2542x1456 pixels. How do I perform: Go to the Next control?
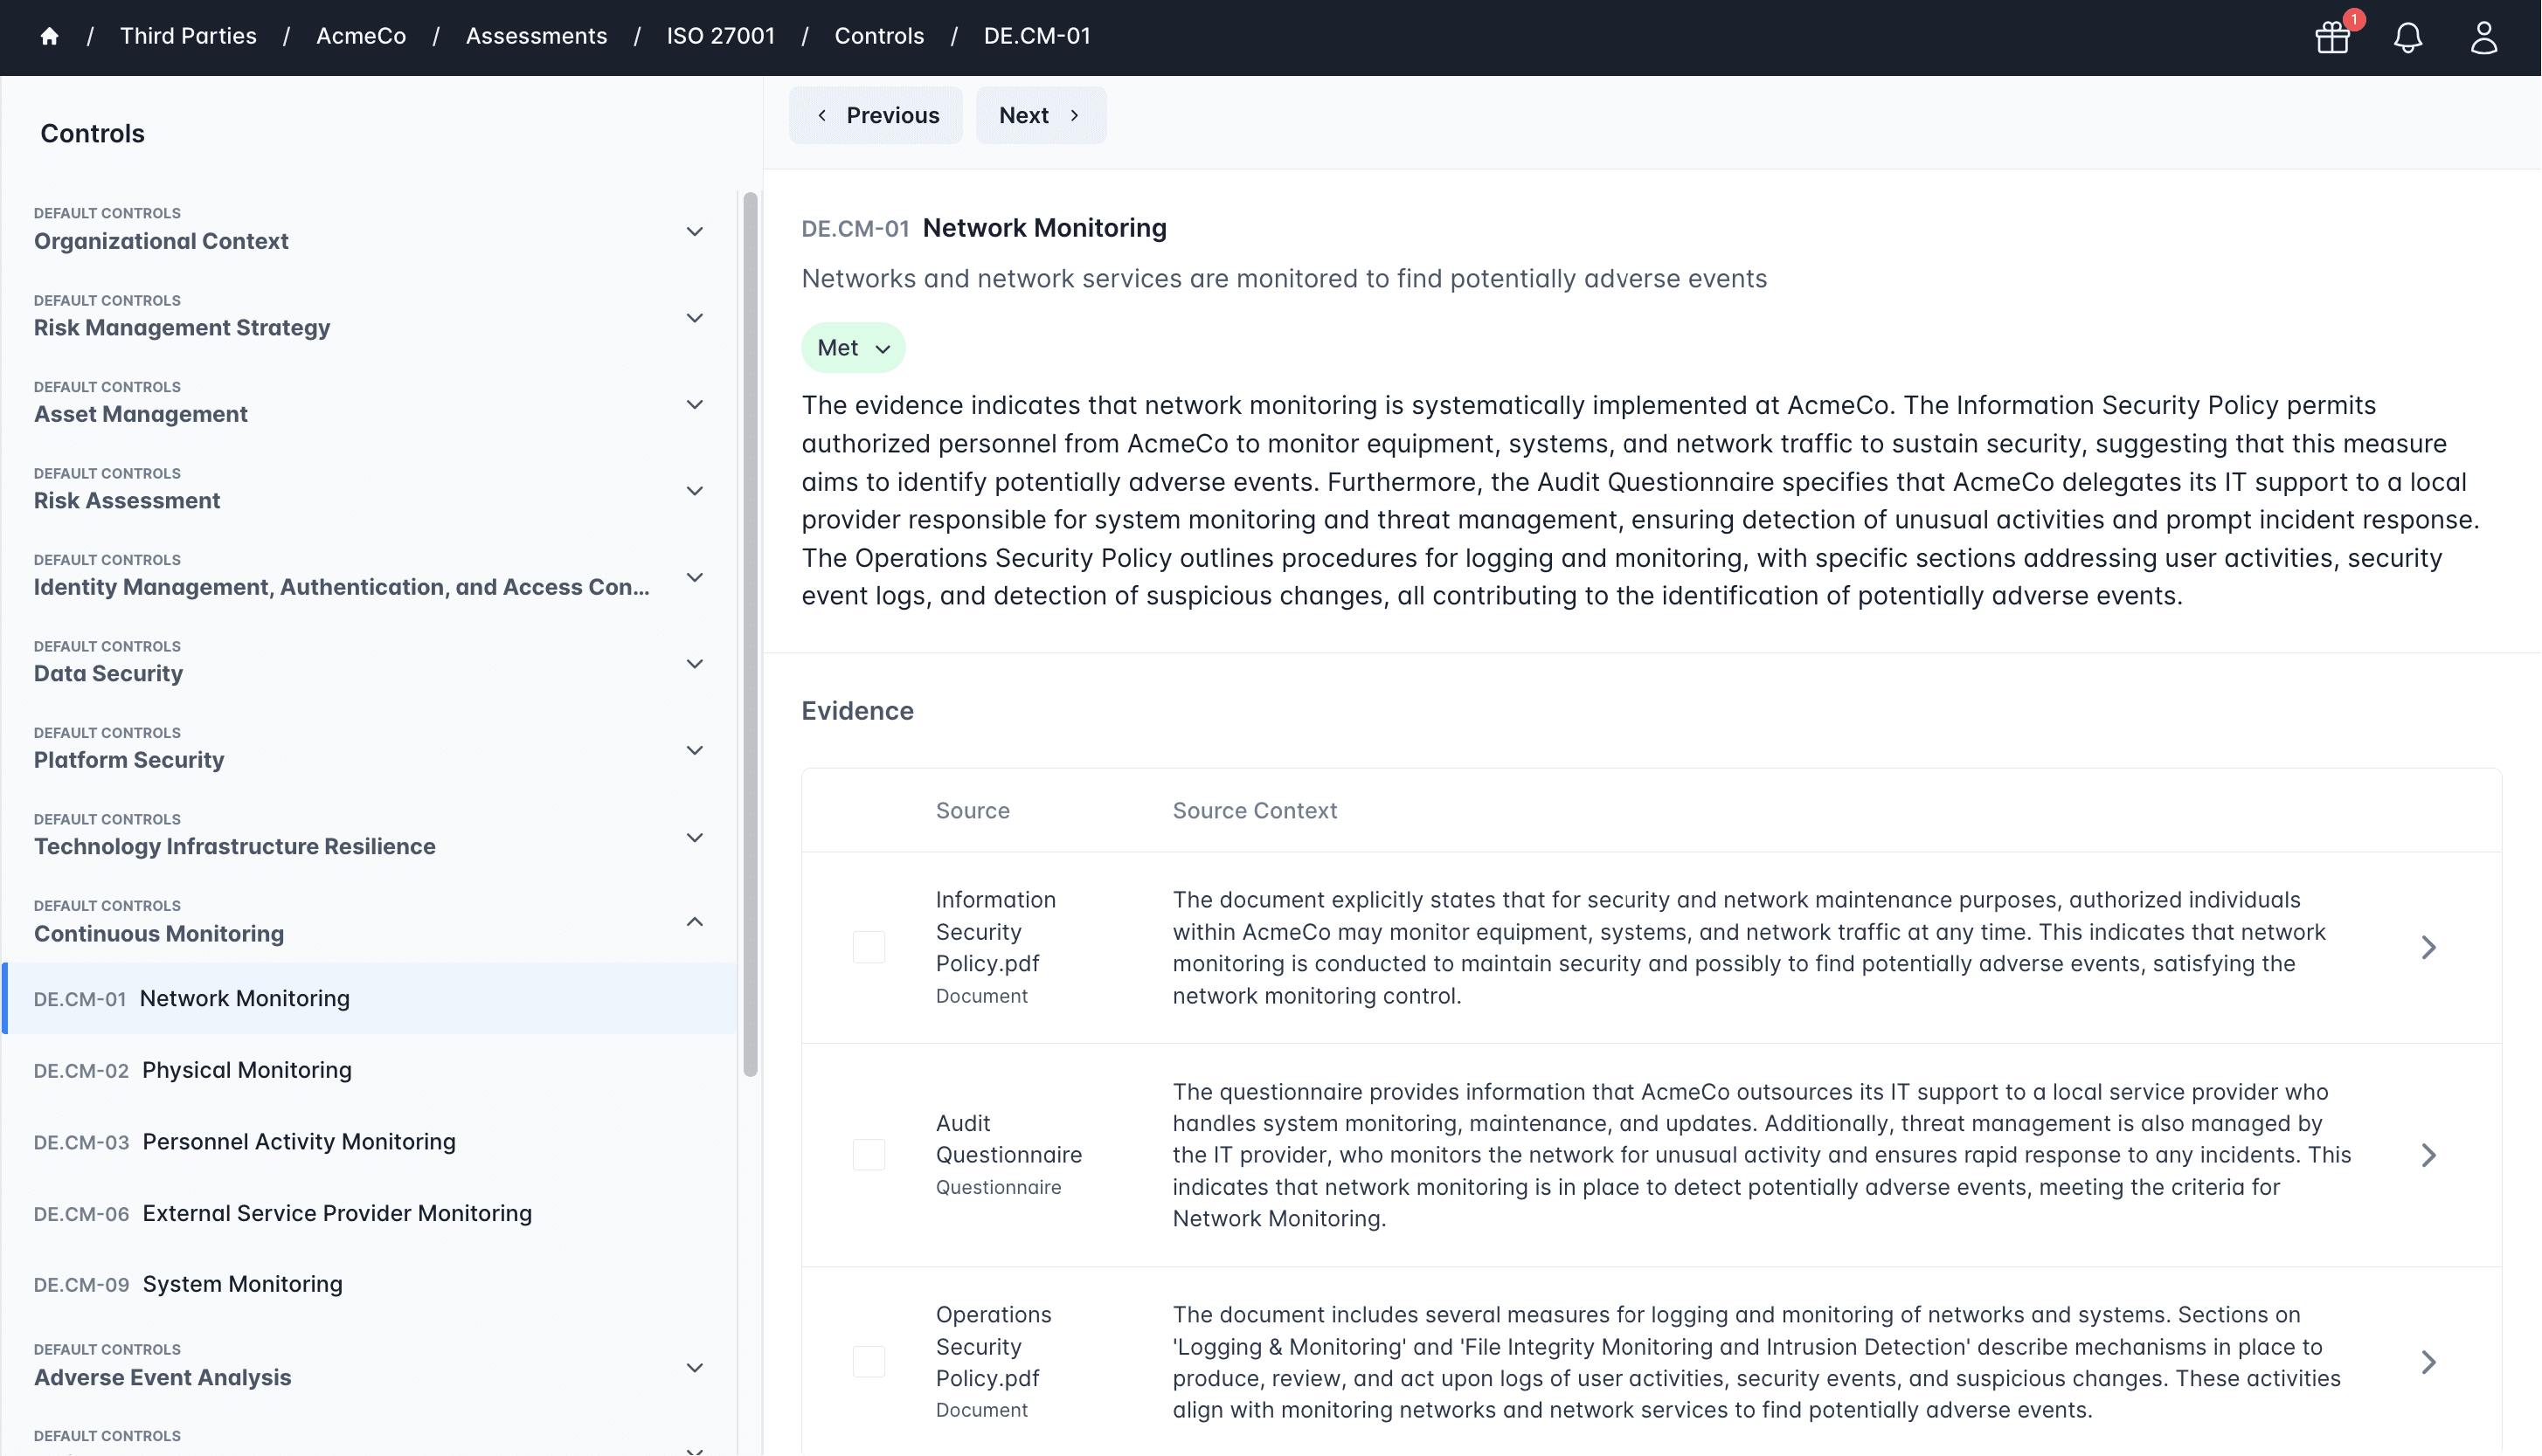coord(1041,115)
